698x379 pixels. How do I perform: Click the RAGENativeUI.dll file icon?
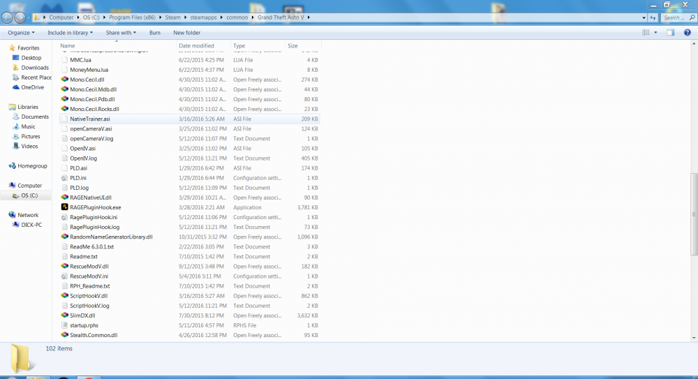64,198
